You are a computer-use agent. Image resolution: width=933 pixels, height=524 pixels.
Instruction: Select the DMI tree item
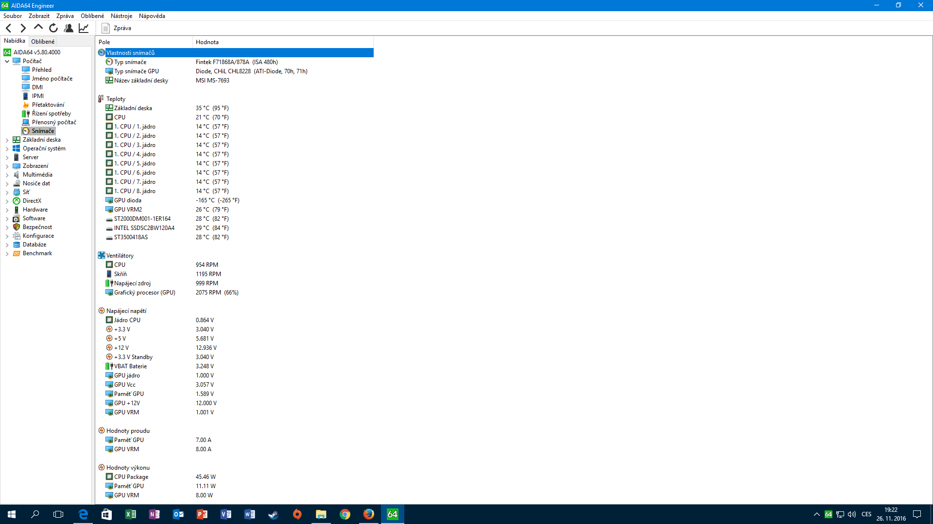[37, 87]
